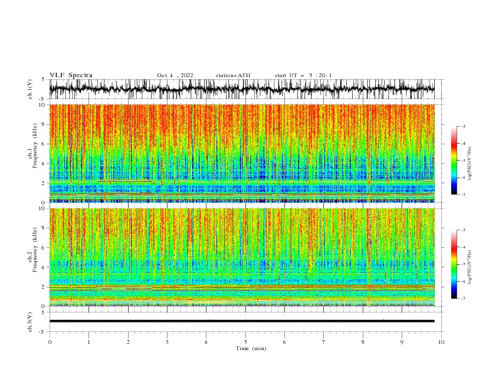The height and width of the screenshot is (384, 497).
Task: Click the "ch.1(V)" waveform axis label
Action: pos(30,89)
